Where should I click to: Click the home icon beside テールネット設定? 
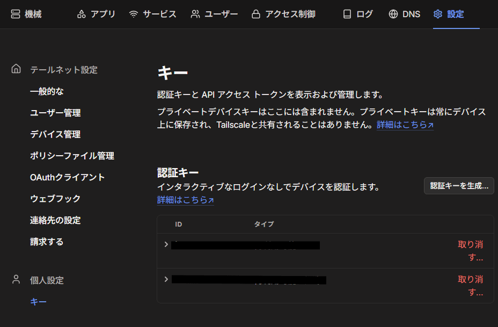click(16, 68)
